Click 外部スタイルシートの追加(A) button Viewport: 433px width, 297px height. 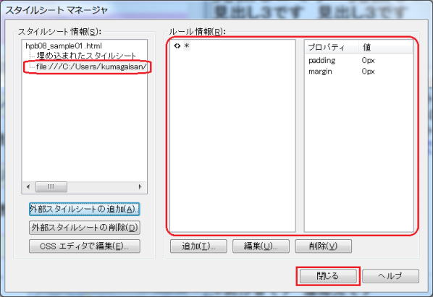tap(85, 210)
